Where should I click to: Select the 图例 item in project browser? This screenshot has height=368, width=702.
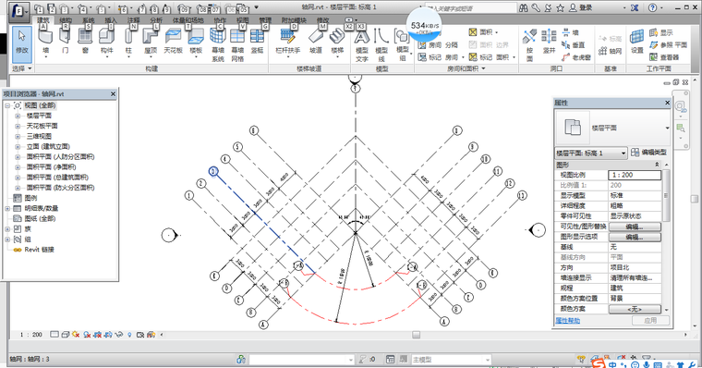[x=30, y=198]
